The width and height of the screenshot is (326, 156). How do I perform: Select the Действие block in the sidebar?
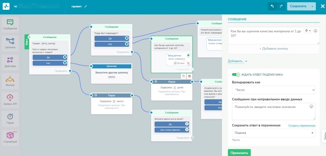tap(10, 62)
